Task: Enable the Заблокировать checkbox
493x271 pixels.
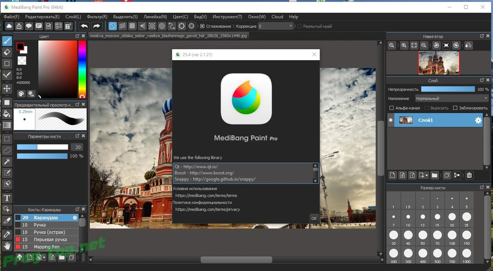Action: [x=455, y=108]
